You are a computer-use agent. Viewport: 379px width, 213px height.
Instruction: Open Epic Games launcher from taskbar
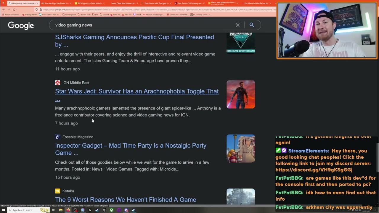(104, 210)
